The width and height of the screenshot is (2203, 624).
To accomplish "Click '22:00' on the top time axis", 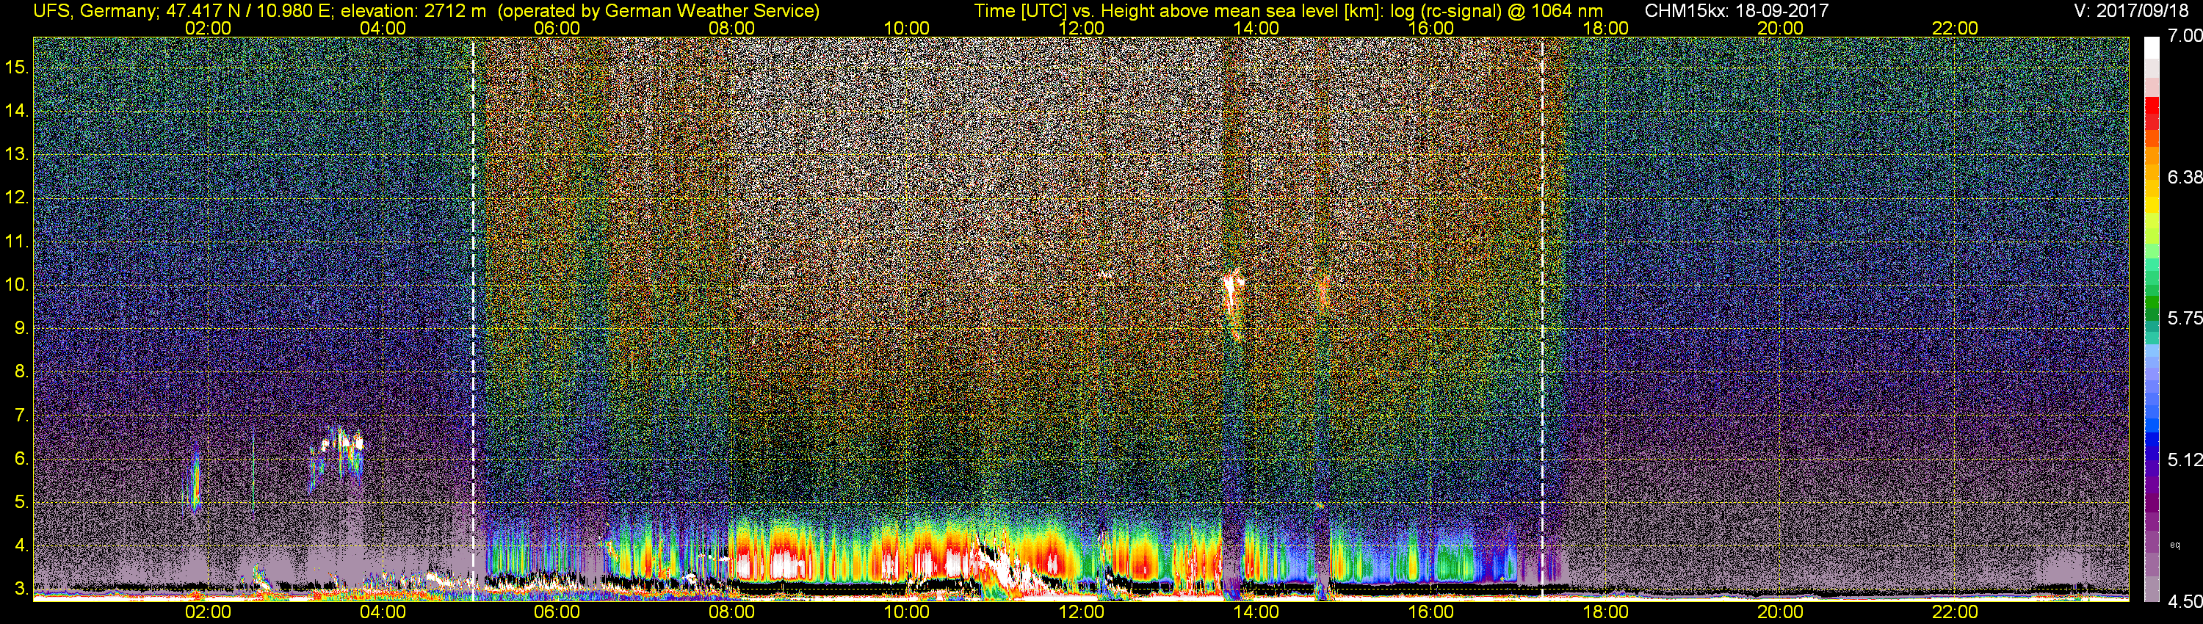I will pos(1955,28).
